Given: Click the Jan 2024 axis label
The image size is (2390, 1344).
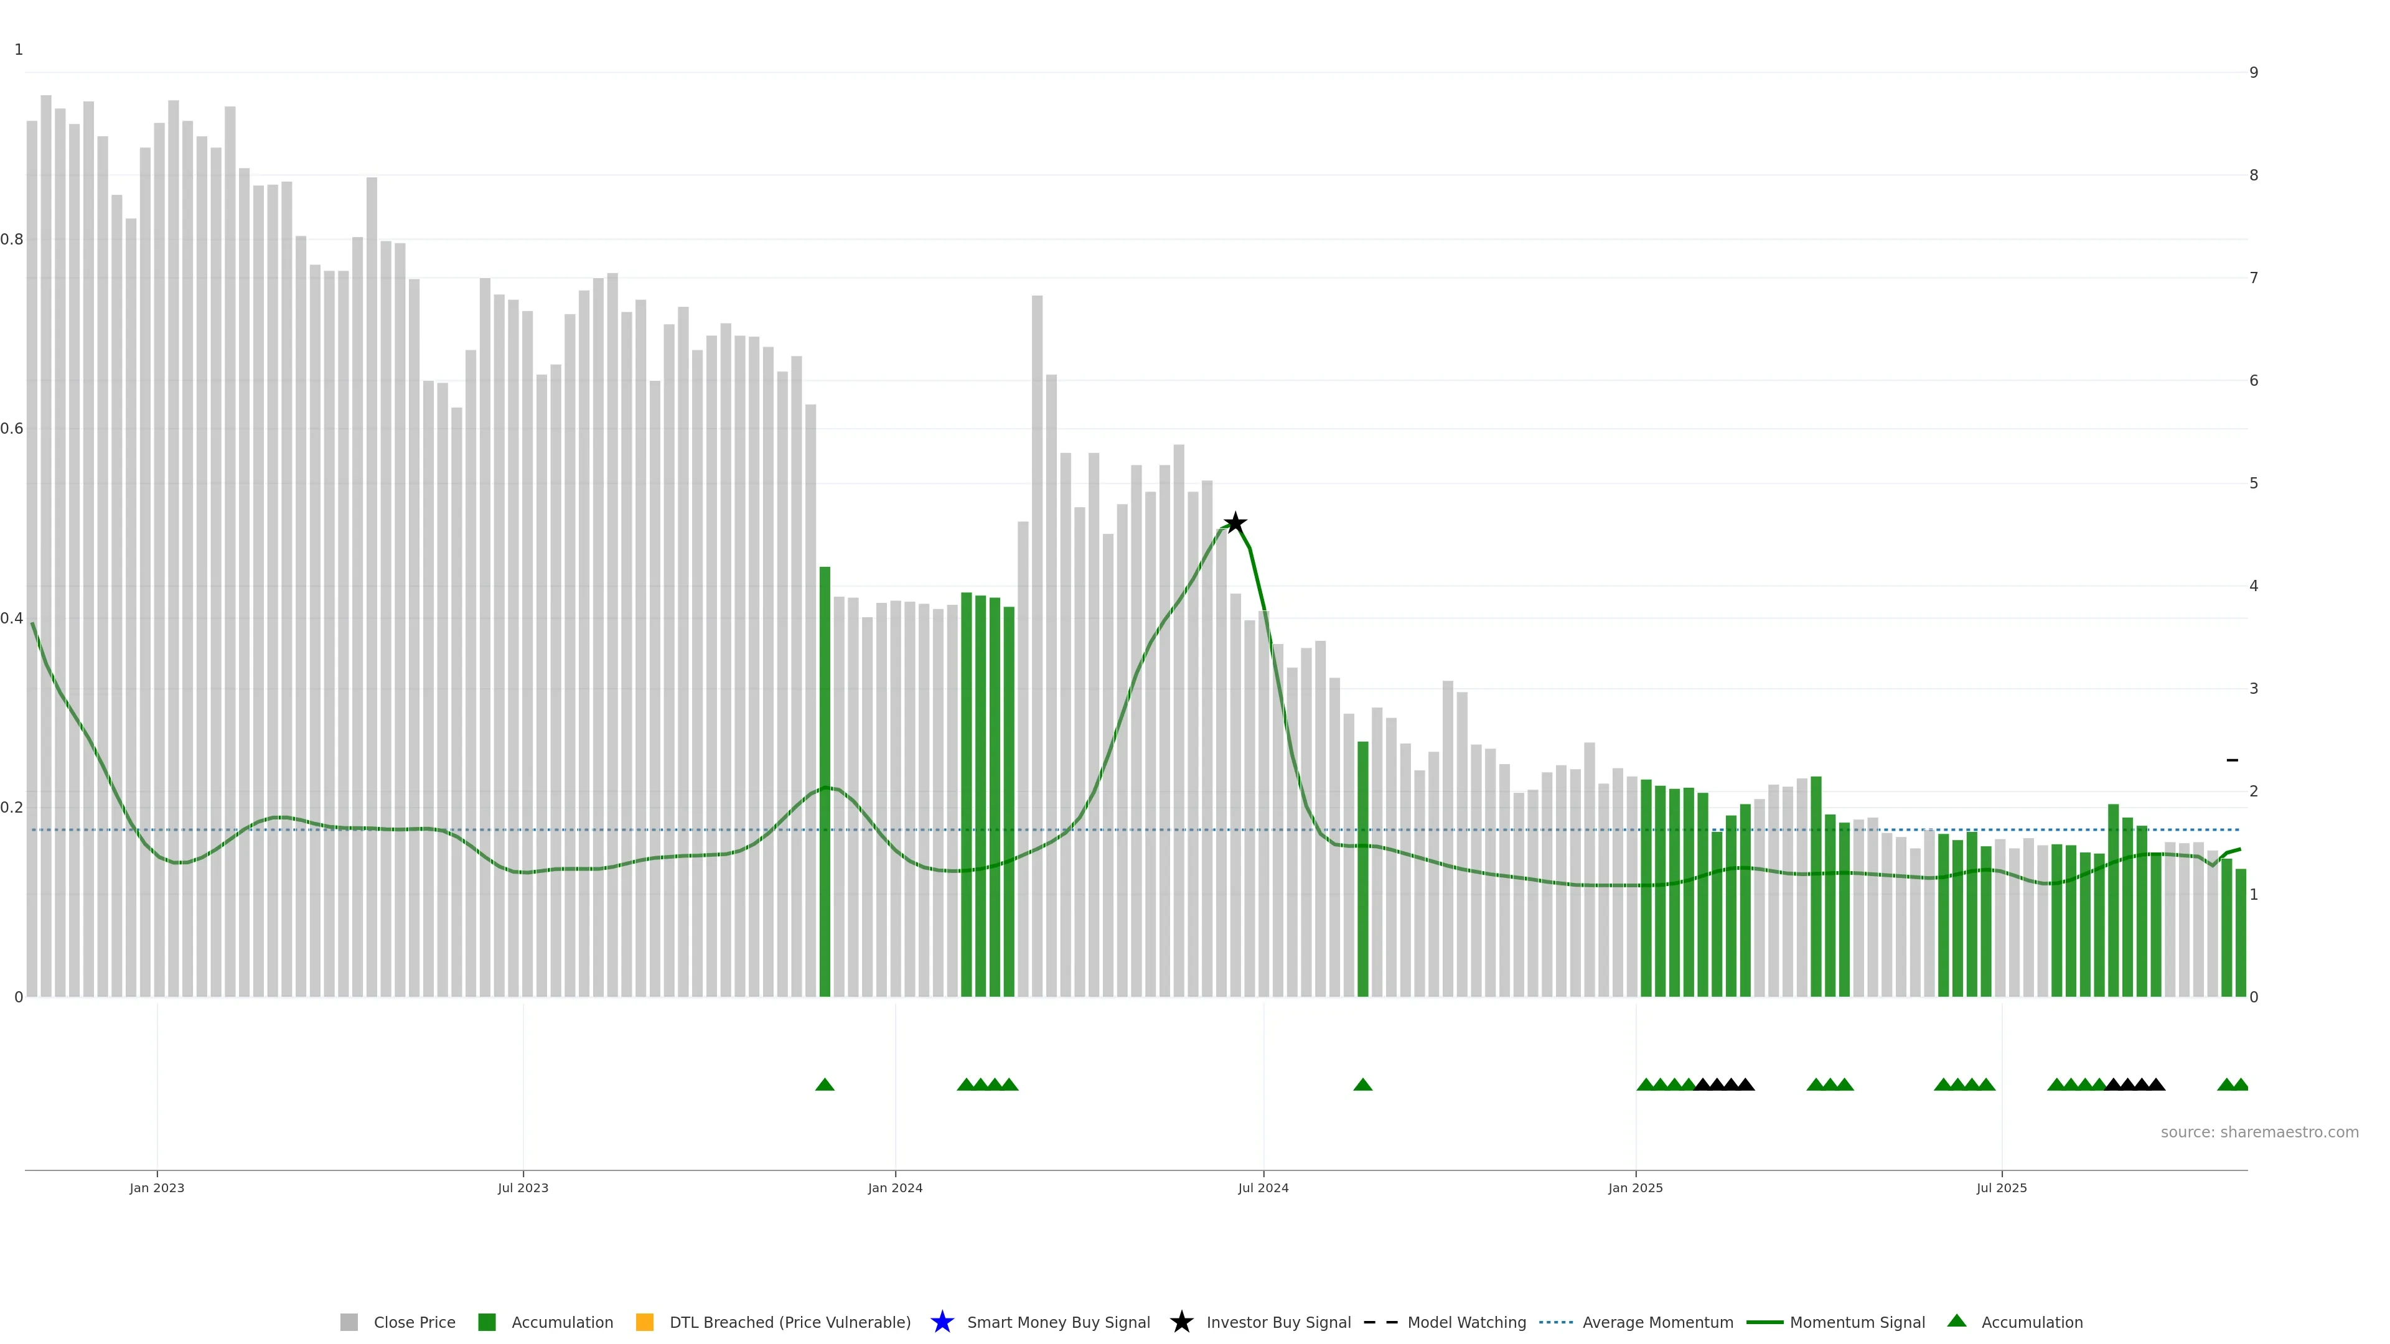Looking at the screenshot, I should tap(896, 1187).
